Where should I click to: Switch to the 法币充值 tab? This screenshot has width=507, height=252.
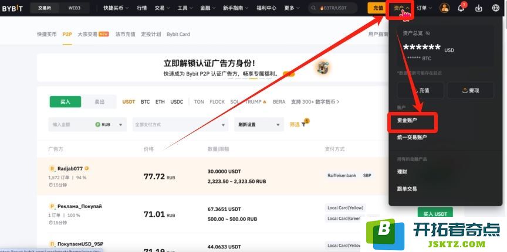coord(126,34)
